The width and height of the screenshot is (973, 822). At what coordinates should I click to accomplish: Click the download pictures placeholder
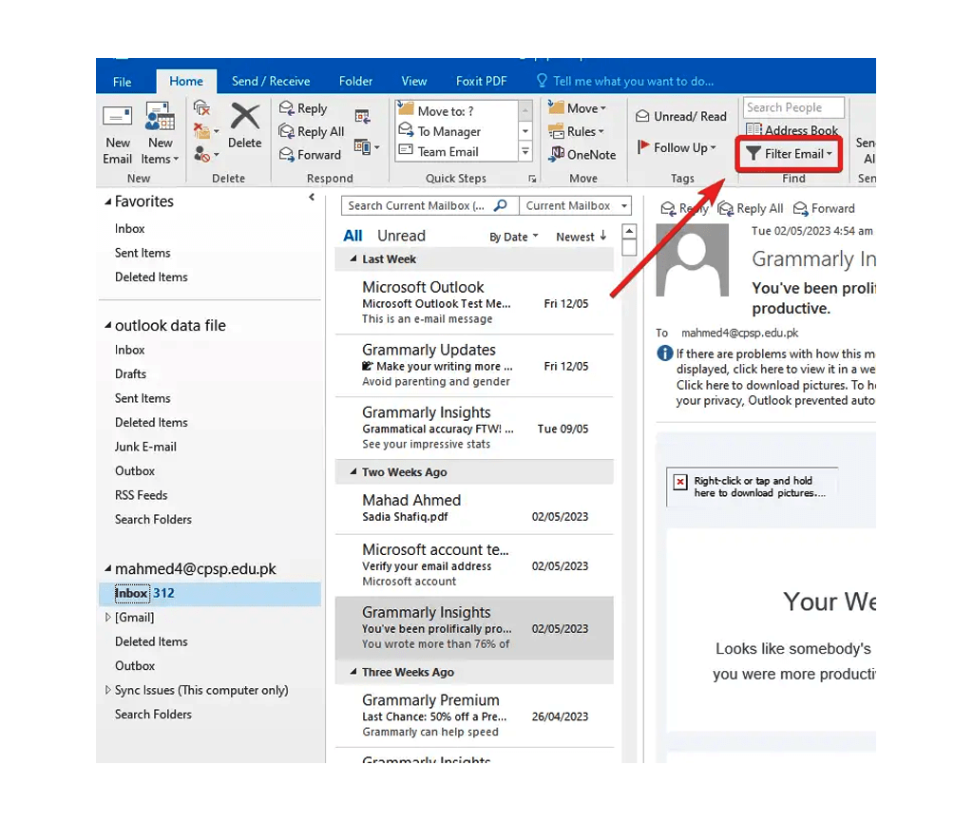[753, 487]
